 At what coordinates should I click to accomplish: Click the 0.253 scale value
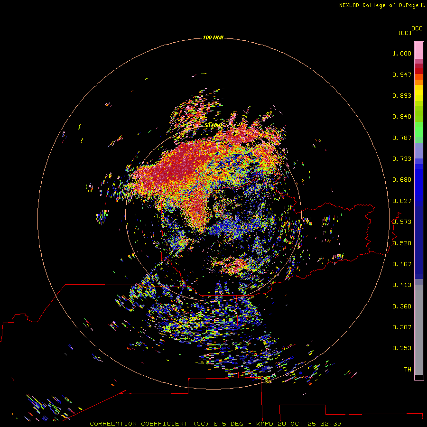click(402, 348)
